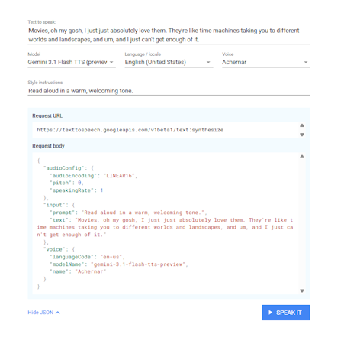344x344 pixels.
Task: Open the Language / locale dropdown
Action: 169,62
